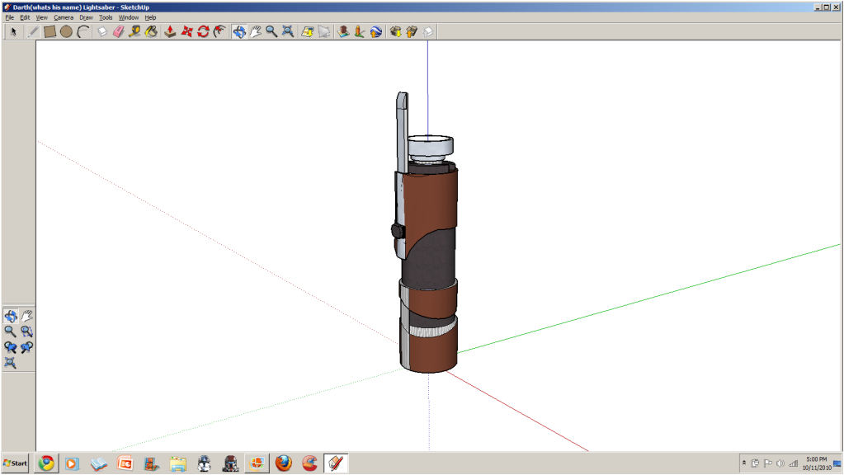Image resolution: width=844 pixels, height=475 pixels.
Task: Activate the Arc tool
Action: click(x=83, y=31)
